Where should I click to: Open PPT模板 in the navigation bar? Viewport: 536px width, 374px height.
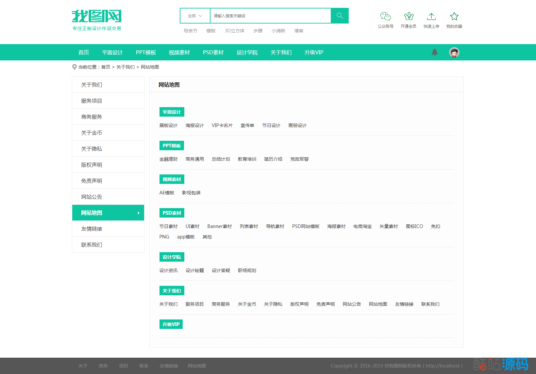coord(146,52)
